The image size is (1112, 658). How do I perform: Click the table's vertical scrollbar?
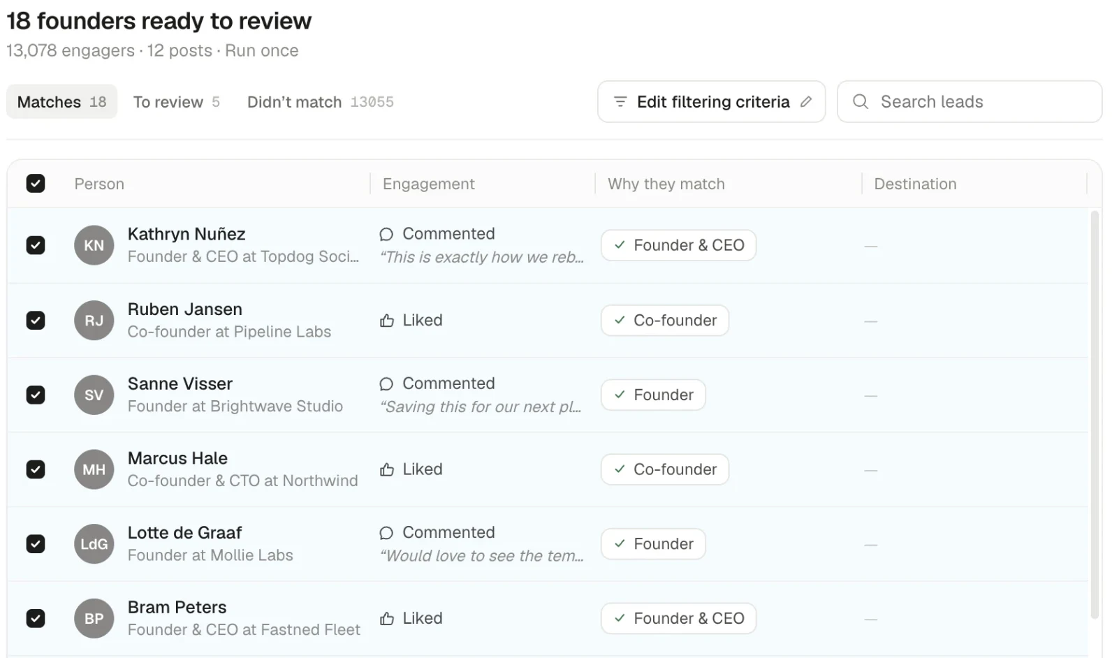coord(1095,415)
